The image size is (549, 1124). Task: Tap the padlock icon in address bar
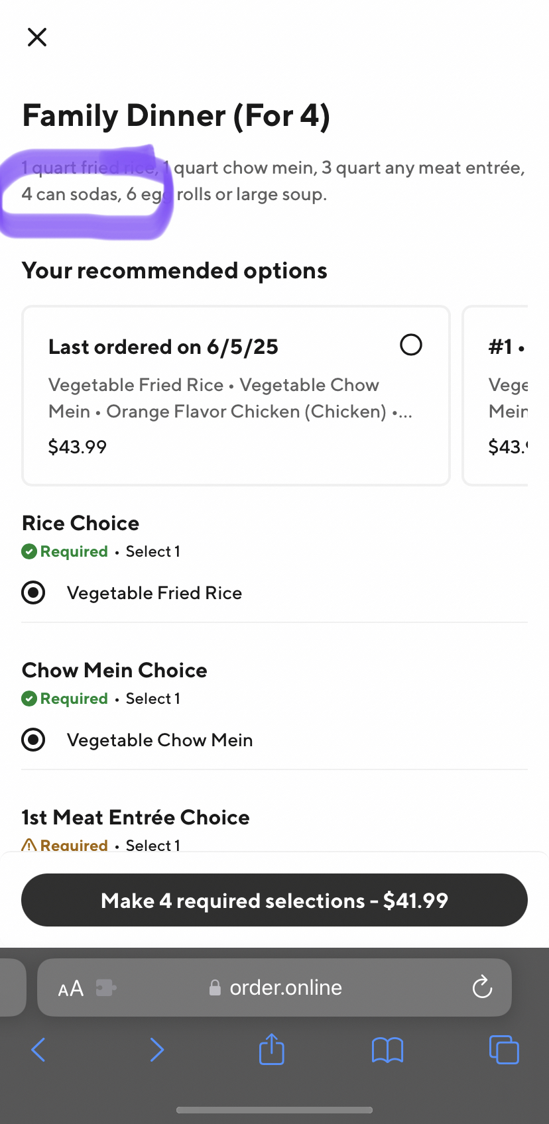215,988
